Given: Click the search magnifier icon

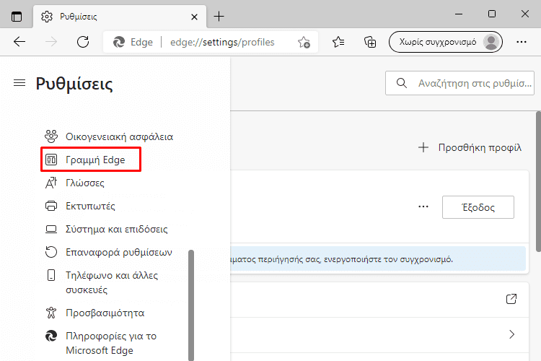Looking at the screenshot, I should 401,83.
